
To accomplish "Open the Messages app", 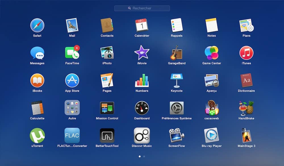I will [x=37, y=53].
